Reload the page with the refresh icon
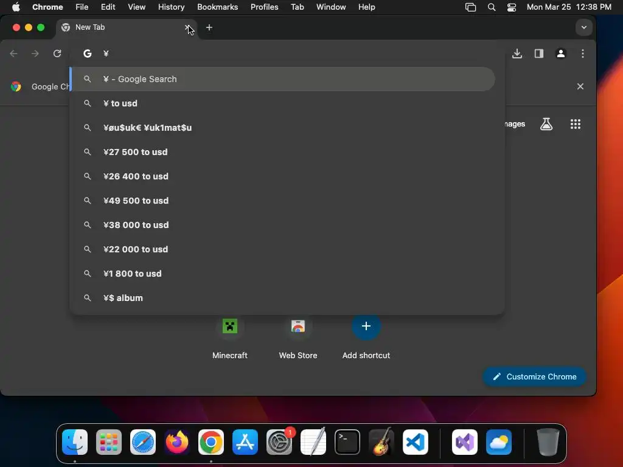This screenshot has width=623, height=467. point(57,54)
